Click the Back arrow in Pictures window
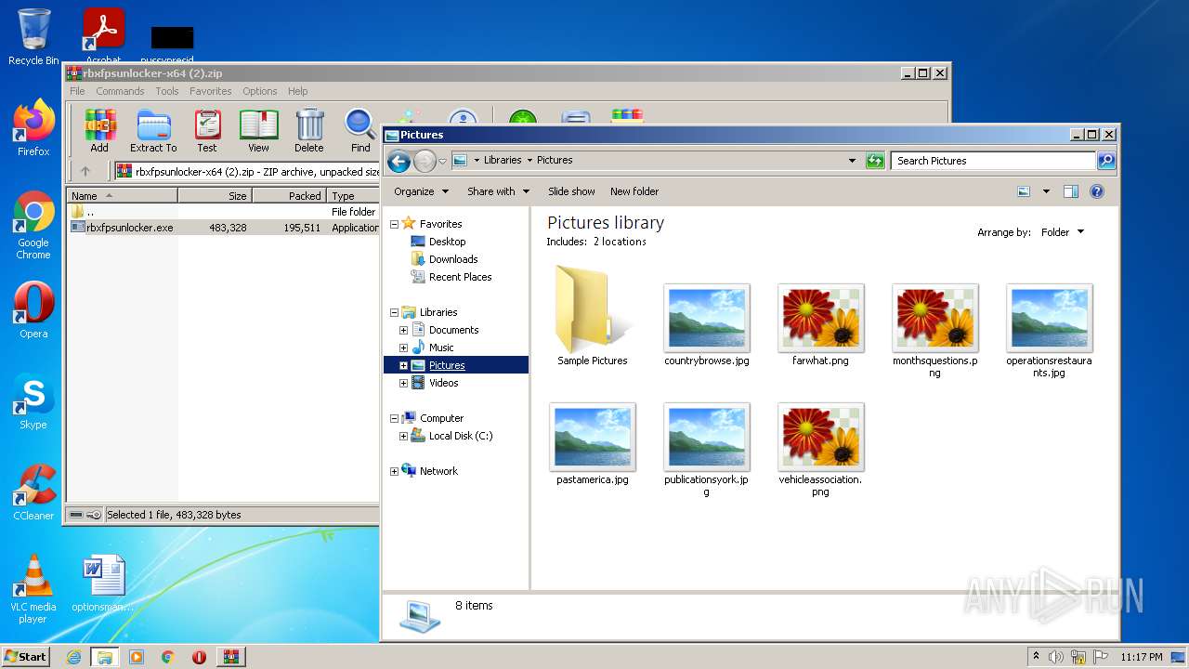 (399, 162)
